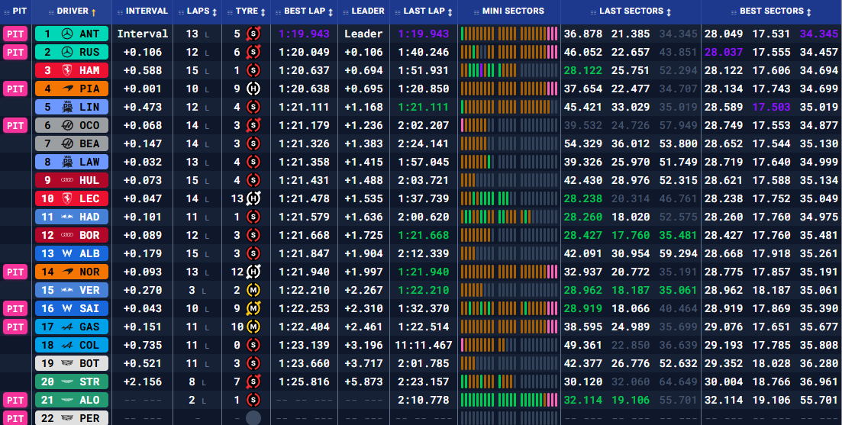This screenshot has height=425, width=842.
Task: Click the hard tyre icon in LEC's row
Action: point(253,198)
